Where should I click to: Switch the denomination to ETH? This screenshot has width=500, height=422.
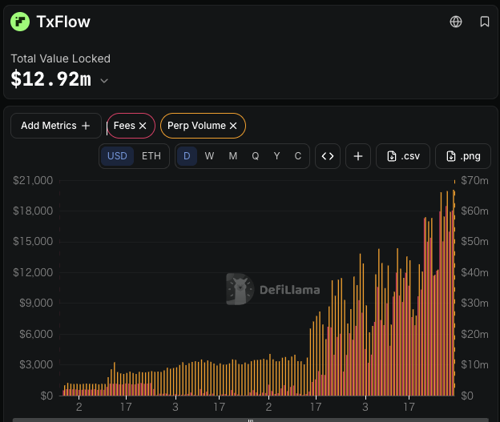(151, 156)
